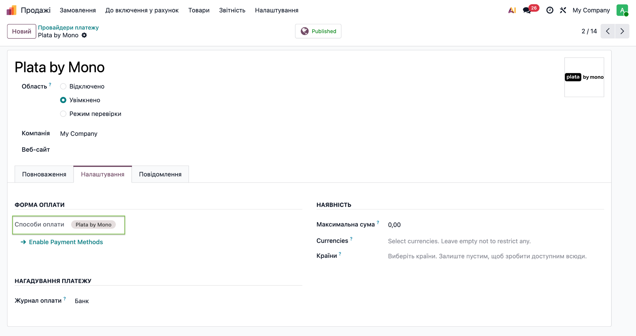Switch to the Повноваження tab
Screen dimensions: 636x336
click(44, 174)
